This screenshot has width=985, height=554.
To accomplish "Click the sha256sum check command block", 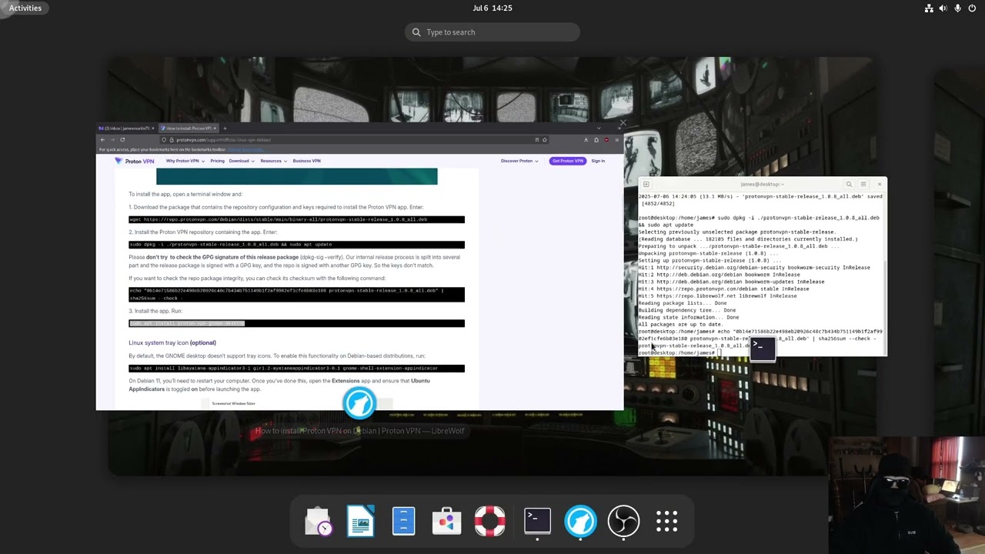I will coord(296,294).
